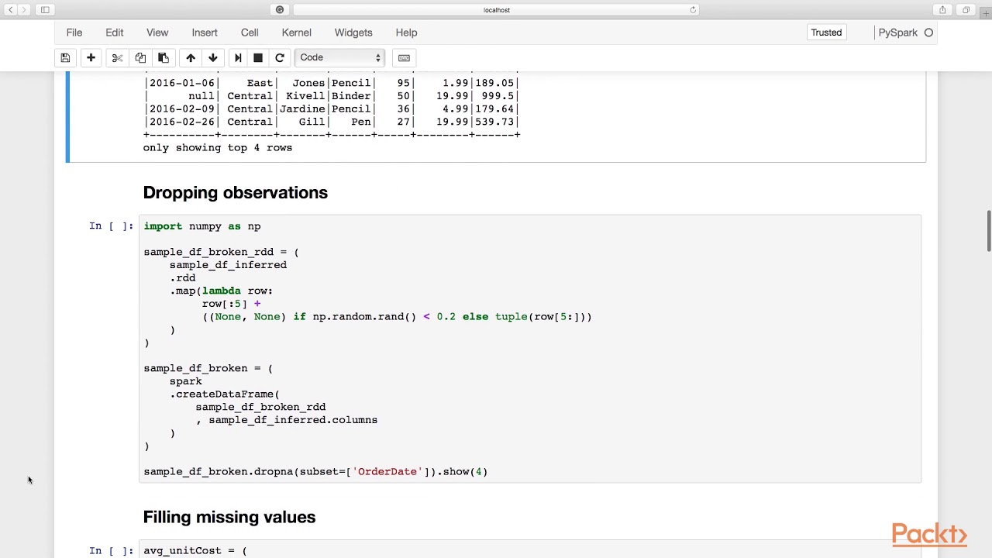
Task: Click inside the numpy import code cell
Action: coord(530,349)
